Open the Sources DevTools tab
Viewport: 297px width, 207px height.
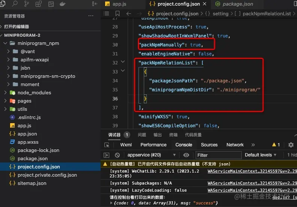tap(209, 145)
